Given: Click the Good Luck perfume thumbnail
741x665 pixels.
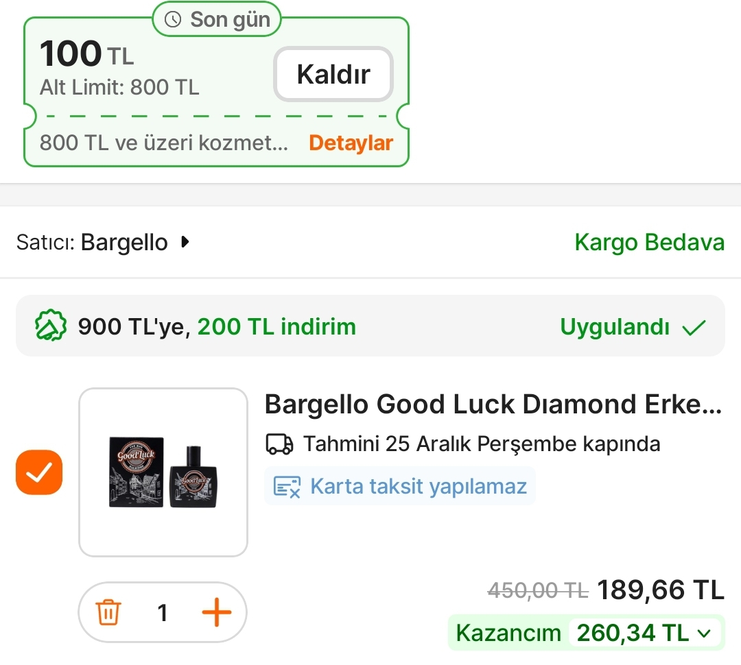Looking at the screenshot, I should pyautogui.click(x=163, y=472).
